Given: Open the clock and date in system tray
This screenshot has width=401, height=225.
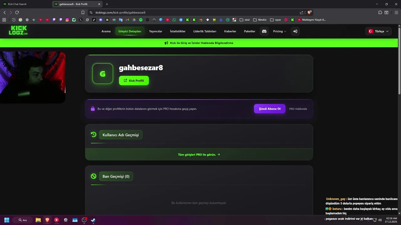Looking at the screenshot, I should coord(392,220).
